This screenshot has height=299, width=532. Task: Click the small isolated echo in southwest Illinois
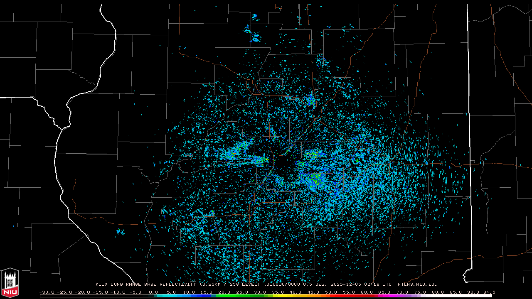pyautogui.click(x=120, y=231)
